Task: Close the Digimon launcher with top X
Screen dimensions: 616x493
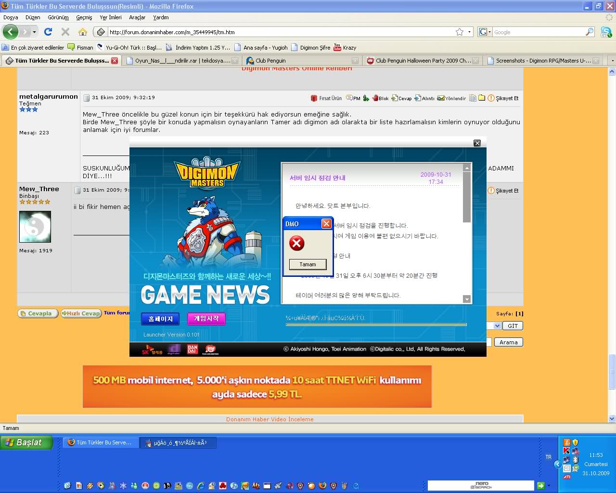Action: coord(477,143)
